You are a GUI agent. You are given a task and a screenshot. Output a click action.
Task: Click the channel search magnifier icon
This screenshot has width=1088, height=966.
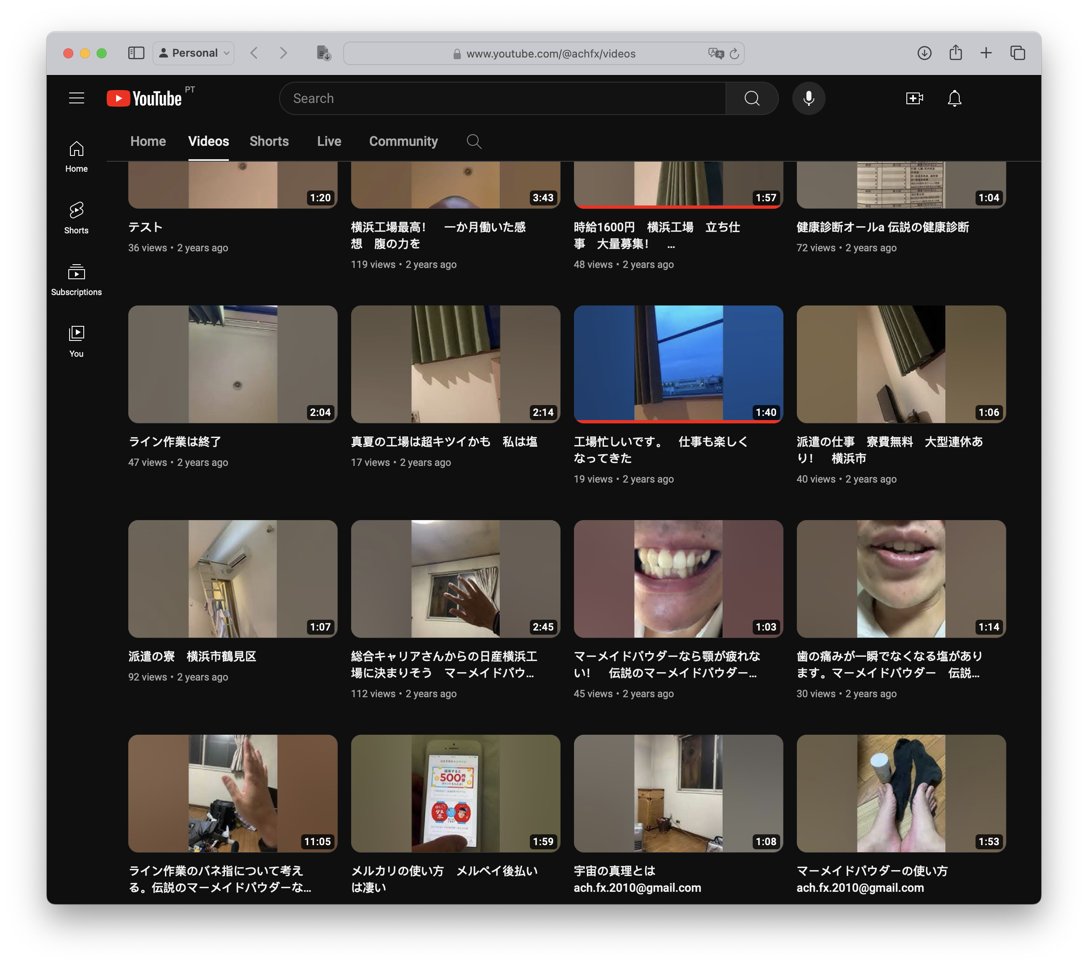click(x=474, y=141)
